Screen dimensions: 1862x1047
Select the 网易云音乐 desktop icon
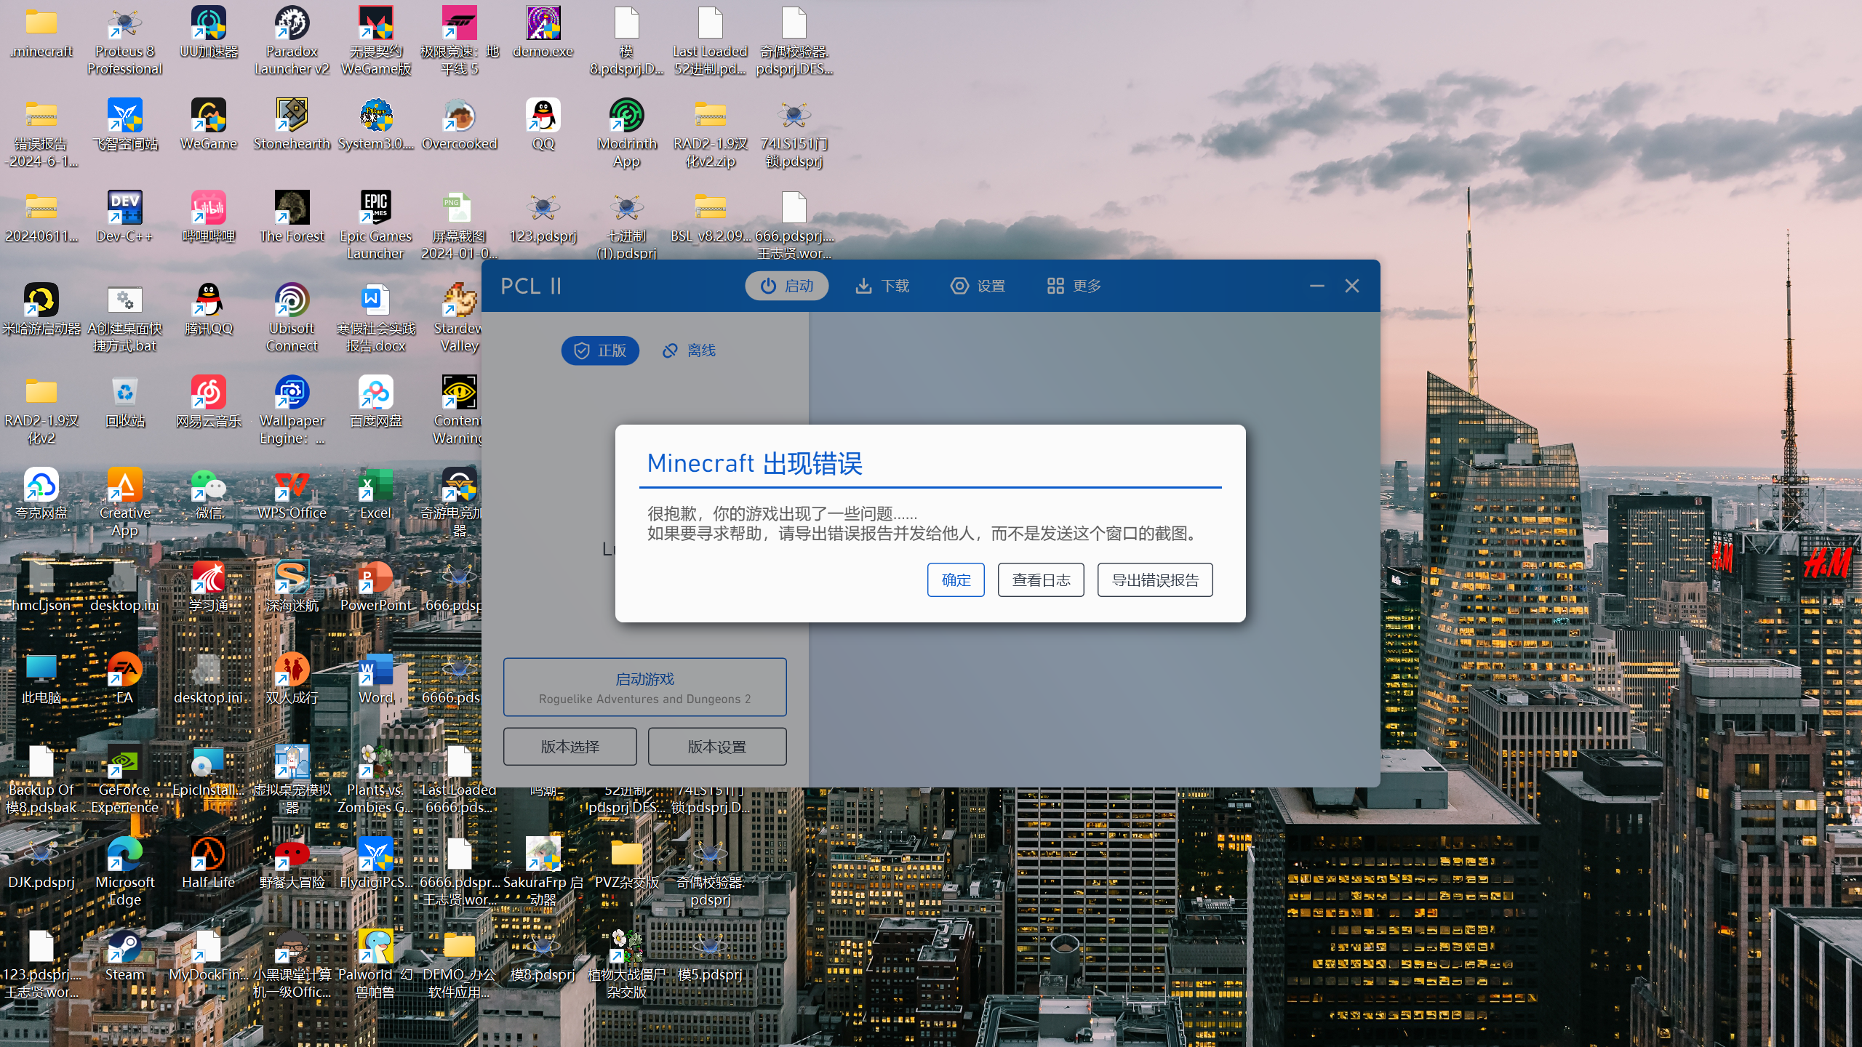coord(209,402)
